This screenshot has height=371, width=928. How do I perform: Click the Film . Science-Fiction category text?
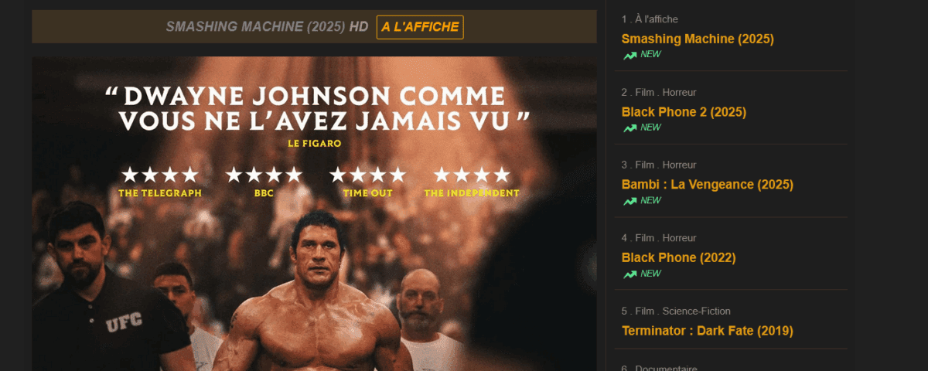(676, 311)
